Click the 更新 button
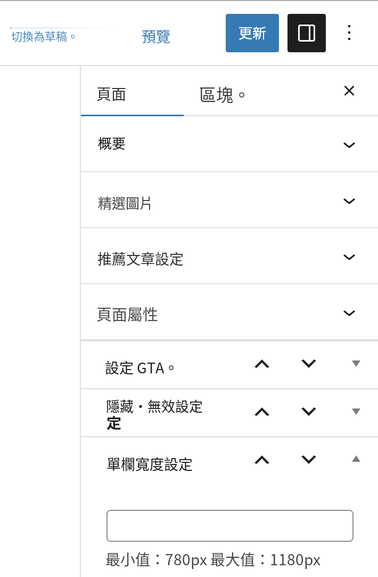Screen dimensions: 378x577 coord(252,33)
